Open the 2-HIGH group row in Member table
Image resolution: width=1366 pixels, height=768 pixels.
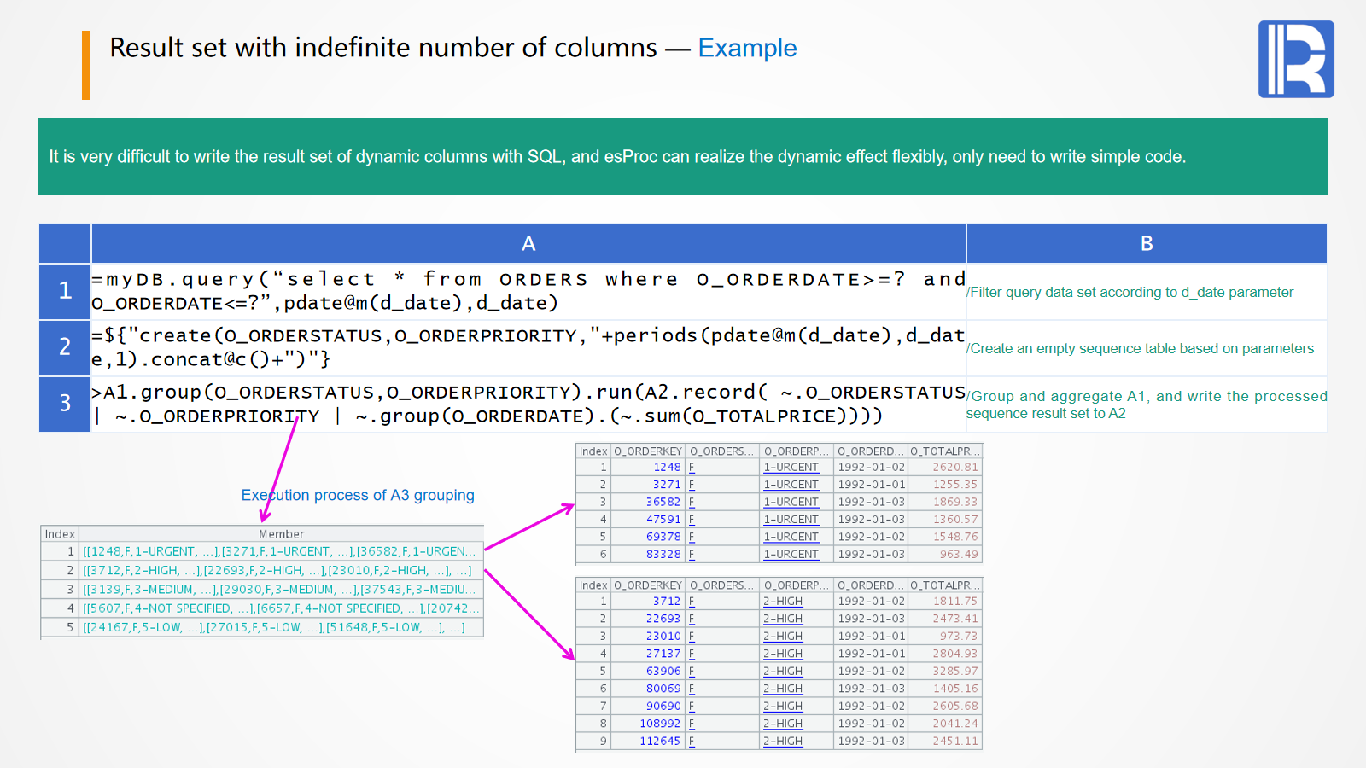tap(277, 570)
